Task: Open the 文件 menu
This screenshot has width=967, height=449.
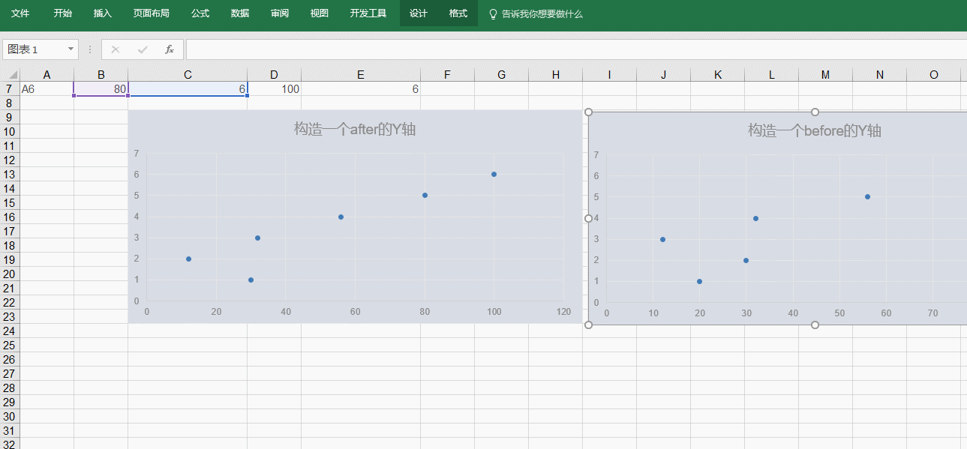Action: pyautogui.click(x=20, y=13)
